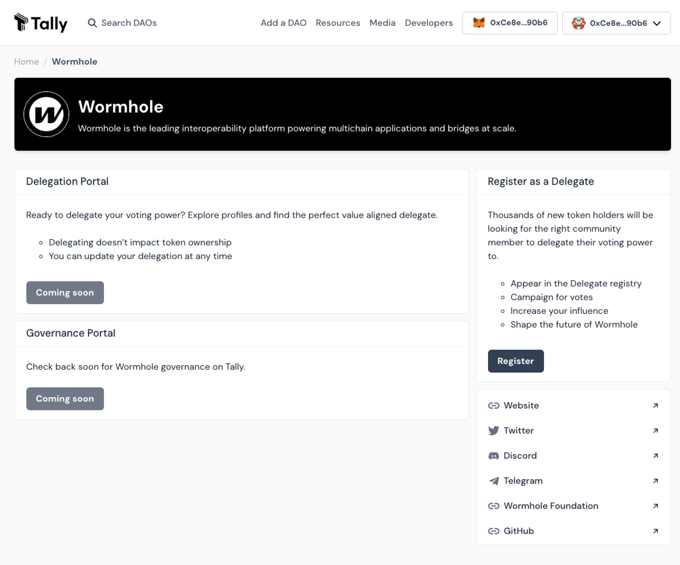Click the Telegram paper plane icon
Image resolution: width=680 pixels, height=565 pixels.
494,481
